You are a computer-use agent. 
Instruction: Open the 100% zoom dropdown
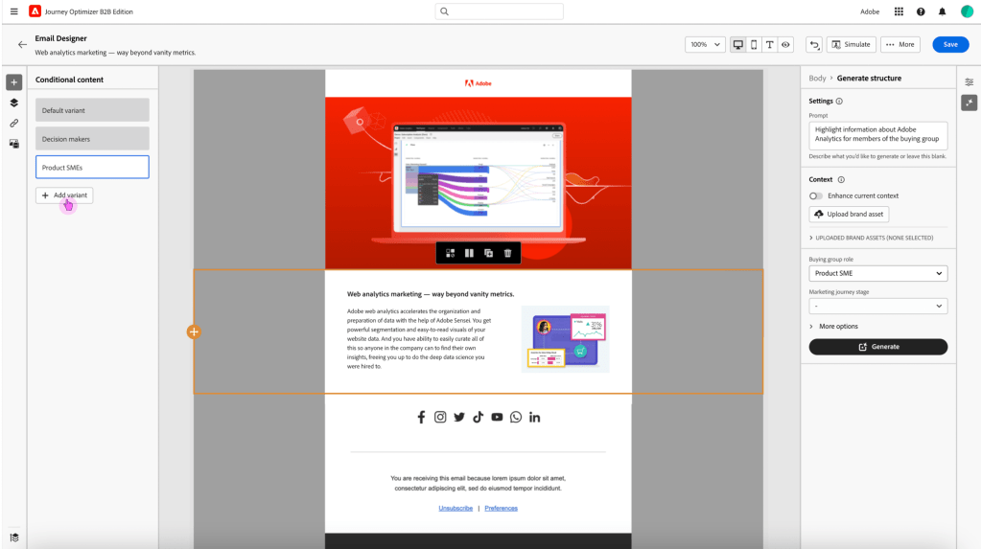pos(705,44)
